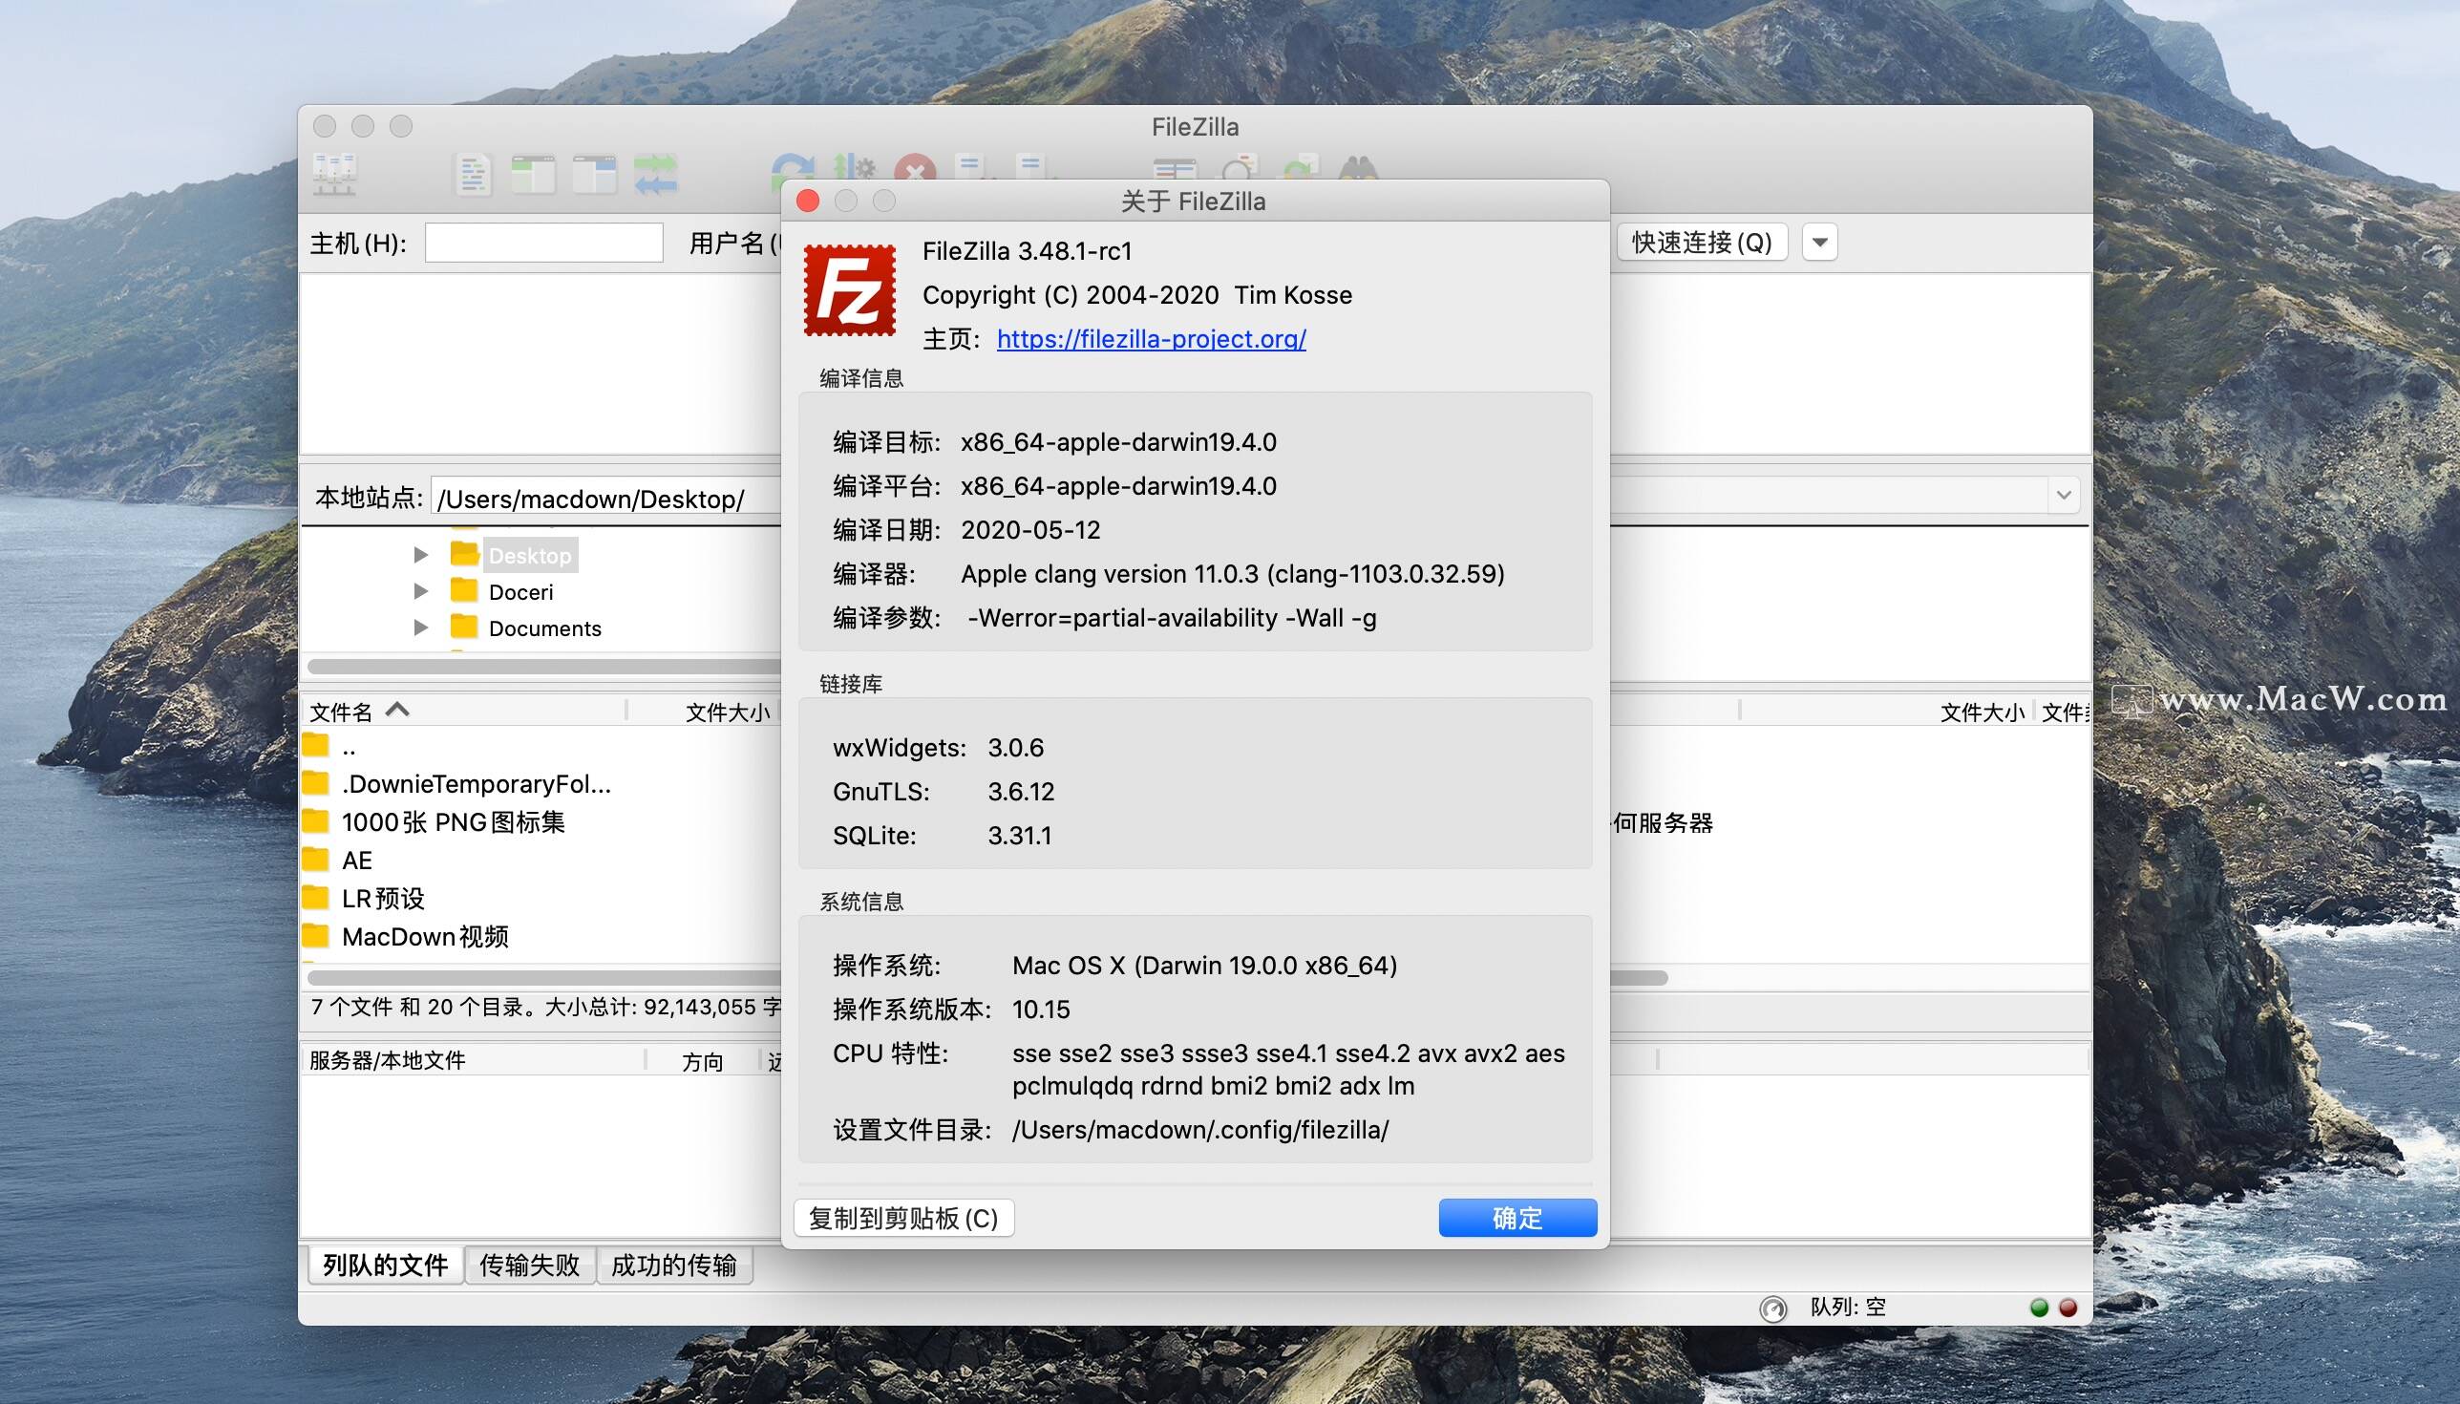Click the '7 个文件 和 20 个目录' status text
This screenshot has width=2460, height=1404.
coord(545,1007)
